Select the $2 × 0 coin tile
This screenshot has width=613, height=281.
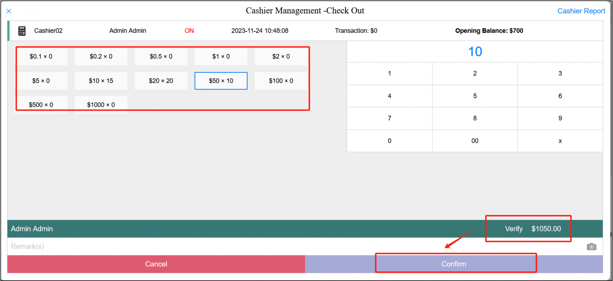pyautogui.click(x=281, y=57)
